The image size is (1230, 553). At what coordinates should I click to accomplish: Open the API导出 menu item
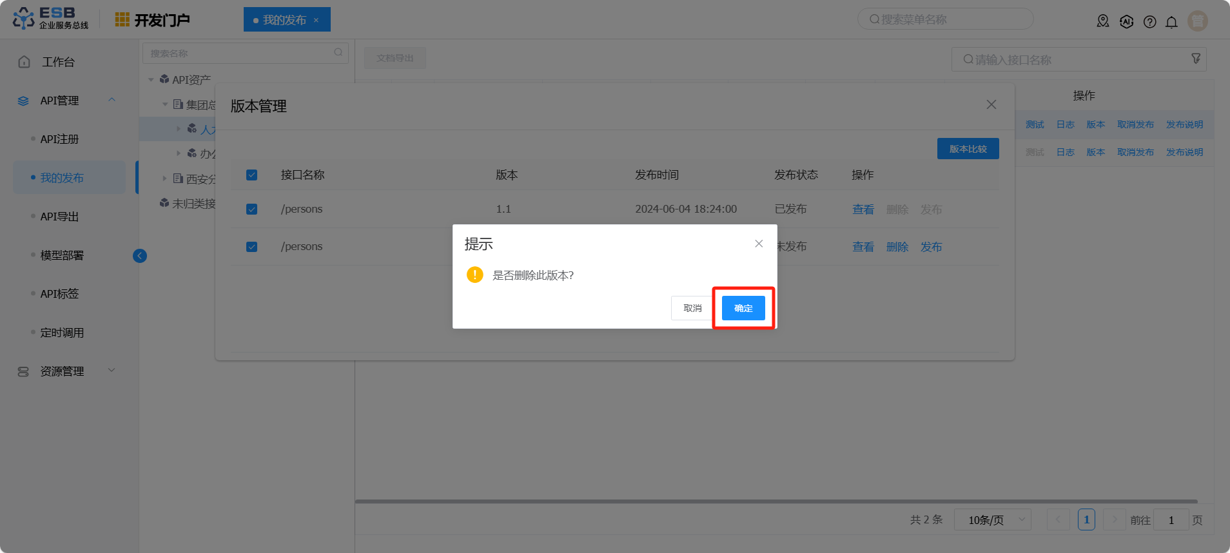coord(59,217)
